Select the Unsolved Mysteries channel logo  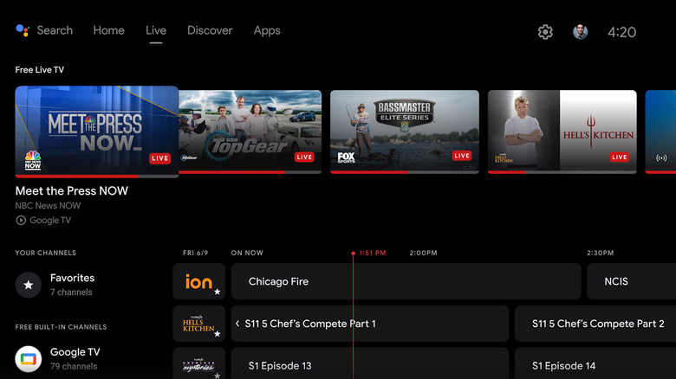click(x=198, y=364)
